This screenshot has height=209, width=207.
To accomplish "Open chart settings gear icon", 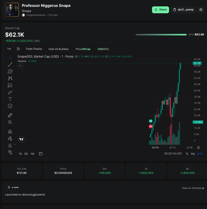I will (198, 148).
